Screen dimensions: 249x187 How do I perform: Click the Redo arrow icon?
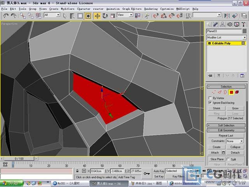[14, 16]
